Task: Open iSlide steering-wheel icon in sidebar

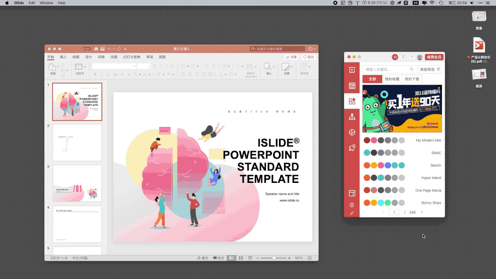Action: tap(352, 132)
